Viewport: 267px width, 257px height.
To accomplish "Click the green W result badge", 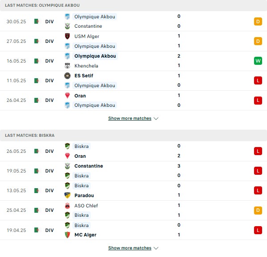I will [x=258, y=61].
